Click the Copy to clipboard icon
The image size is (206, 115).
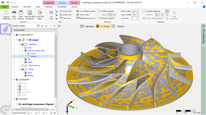(6, 13)
